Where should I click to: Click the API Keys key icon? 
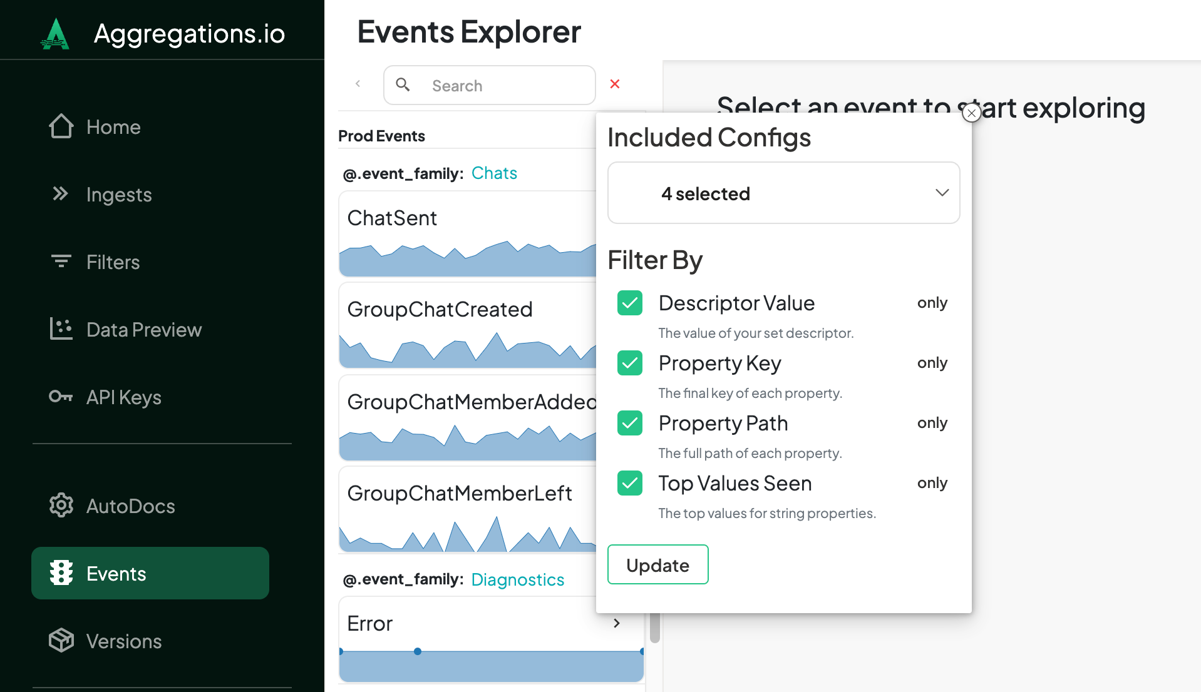click(61, 397)
